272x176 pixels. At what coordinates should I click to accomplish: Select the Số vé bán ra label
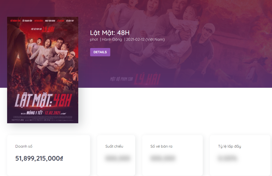point(161,146)
